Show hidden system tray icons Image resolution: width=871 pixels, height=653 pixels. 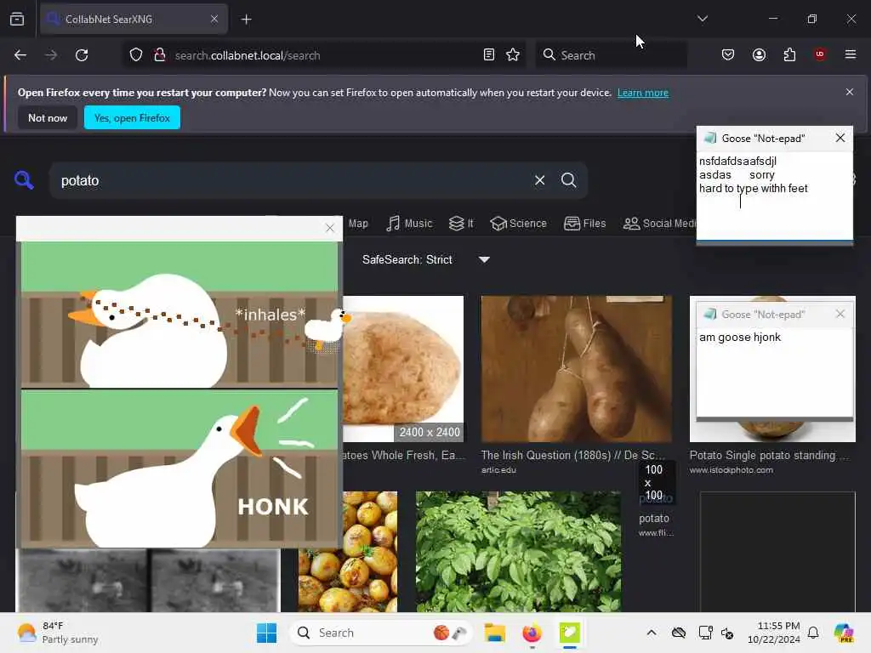652,633
